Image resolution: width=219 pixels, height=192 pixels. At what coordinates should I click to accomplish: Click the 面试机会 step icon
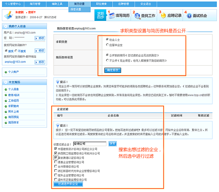pos(189,16)
